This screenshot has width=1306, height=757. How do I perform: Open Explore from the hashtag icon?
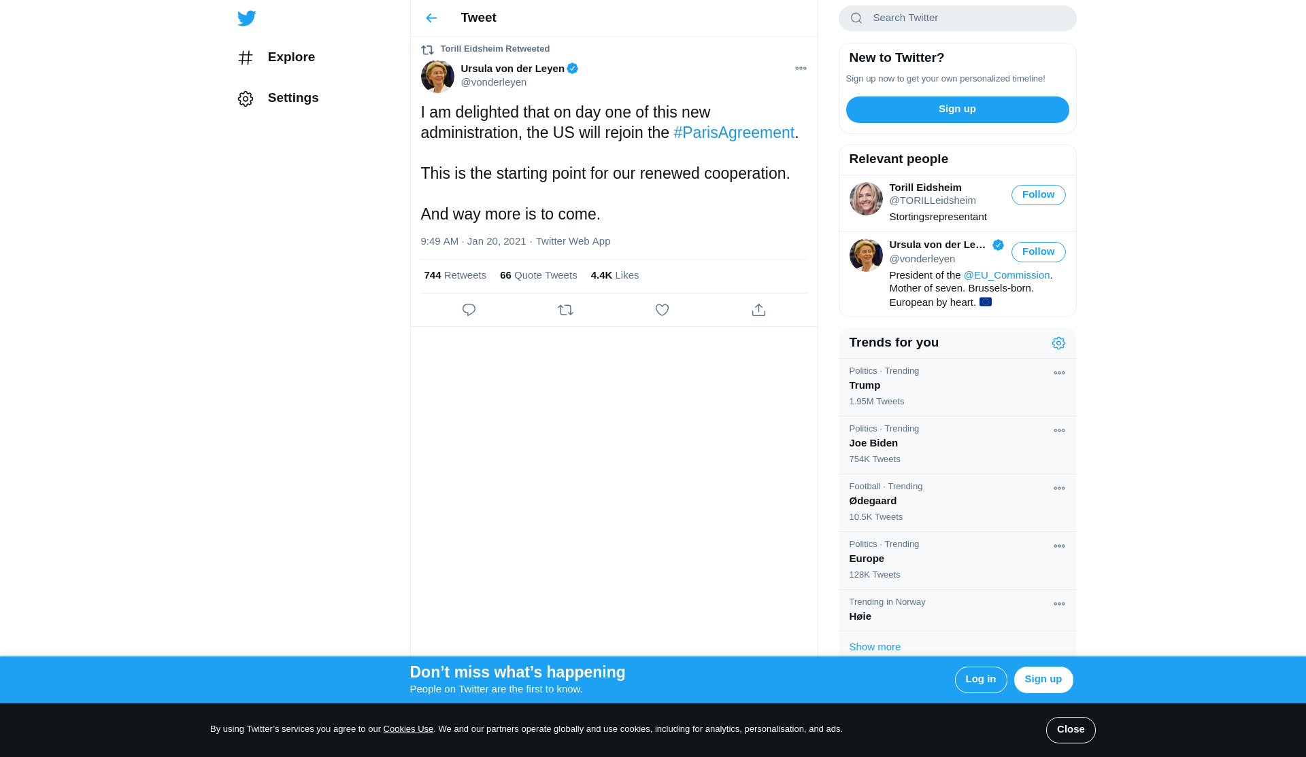pyautogui.click(x=246, y=58)
